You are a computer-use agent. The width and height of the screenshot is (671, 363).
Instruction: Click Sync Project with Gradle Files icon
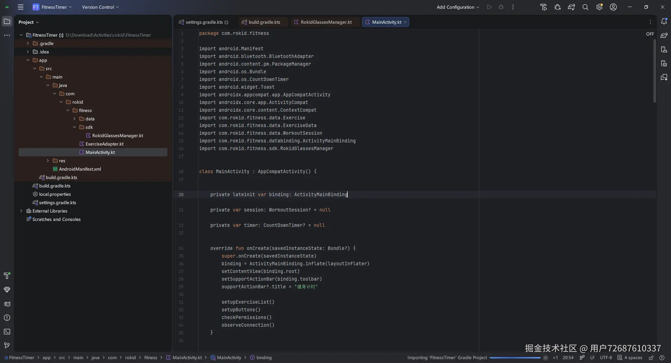[571, 7]
